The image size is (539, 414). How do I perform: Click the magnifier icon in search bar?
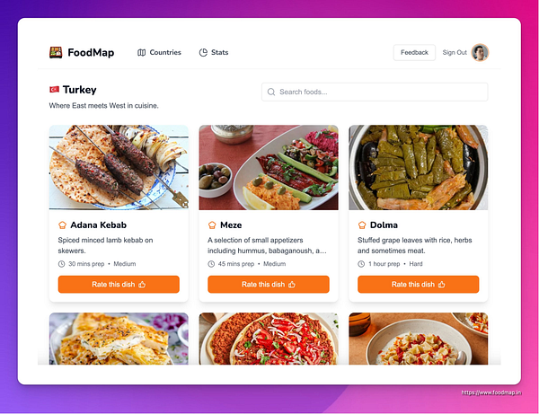pyautogui.click(x=271, y=92)
